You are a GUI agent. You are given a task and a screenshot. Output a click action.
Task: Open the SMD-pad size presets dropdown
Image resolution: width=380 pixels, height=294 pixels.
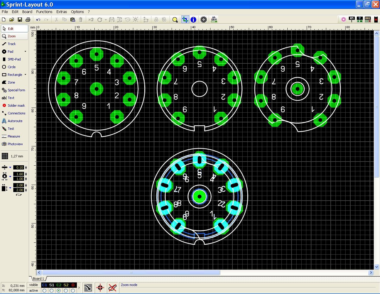(10, 188)
